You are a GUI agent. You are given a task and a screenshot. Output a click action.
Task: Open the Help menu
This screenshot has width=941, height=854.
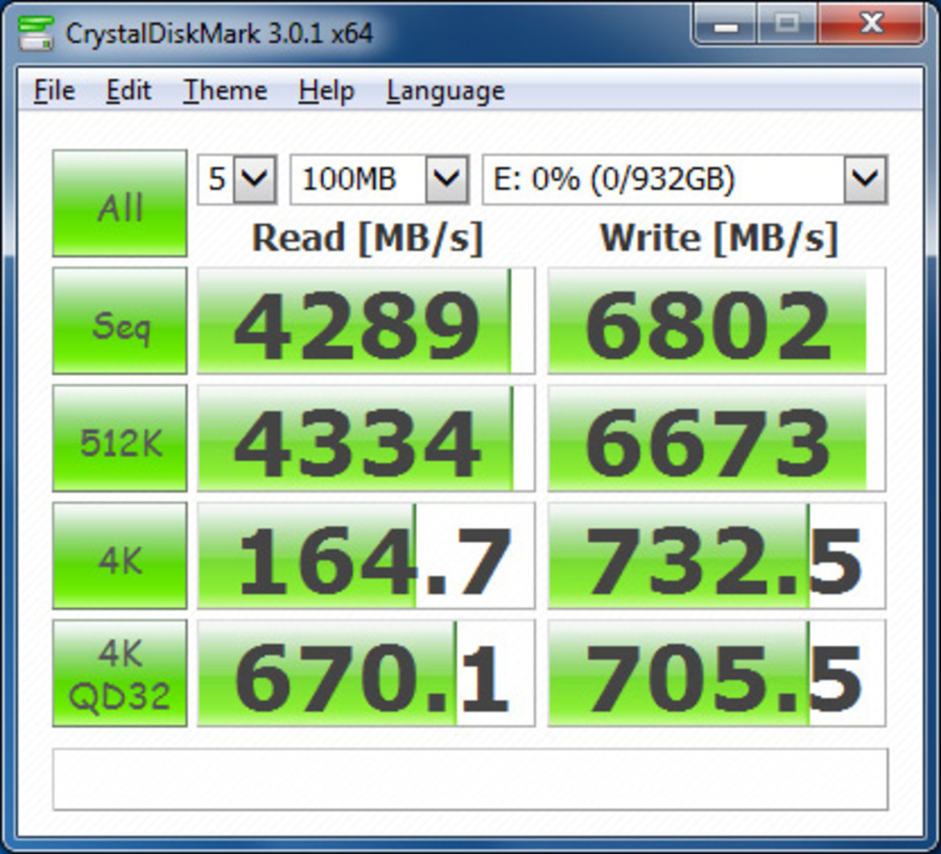pyautogui.click(x=327, y=91)
